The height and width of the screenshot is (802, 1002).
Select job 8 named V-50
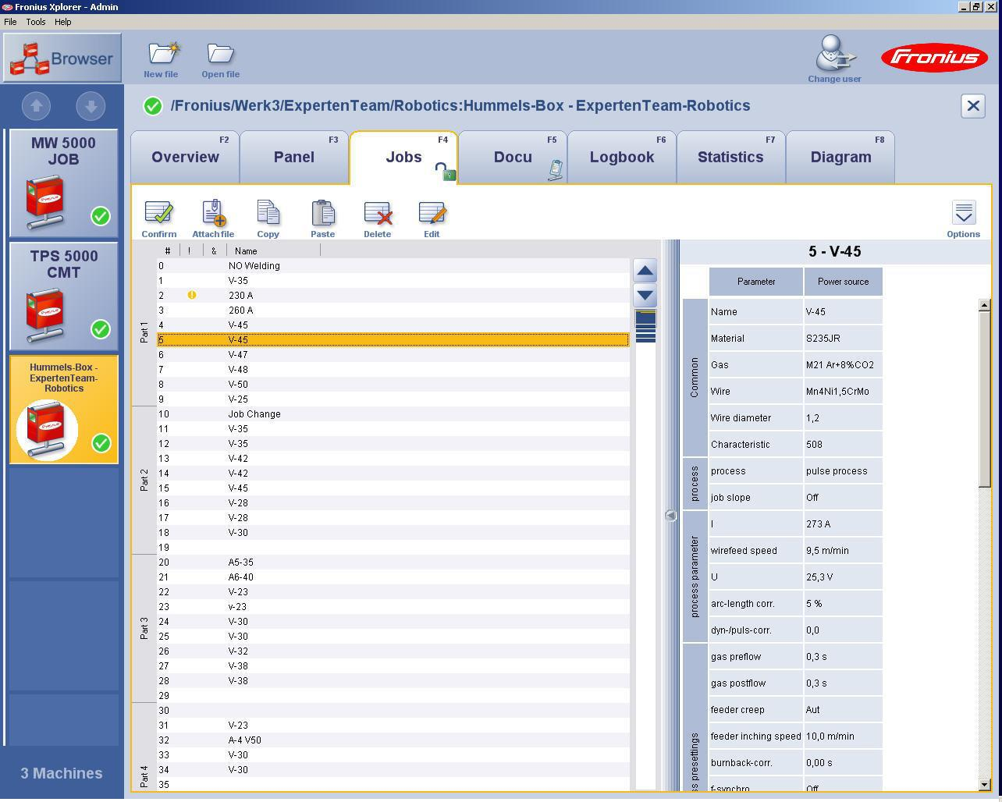coord(393,385)
